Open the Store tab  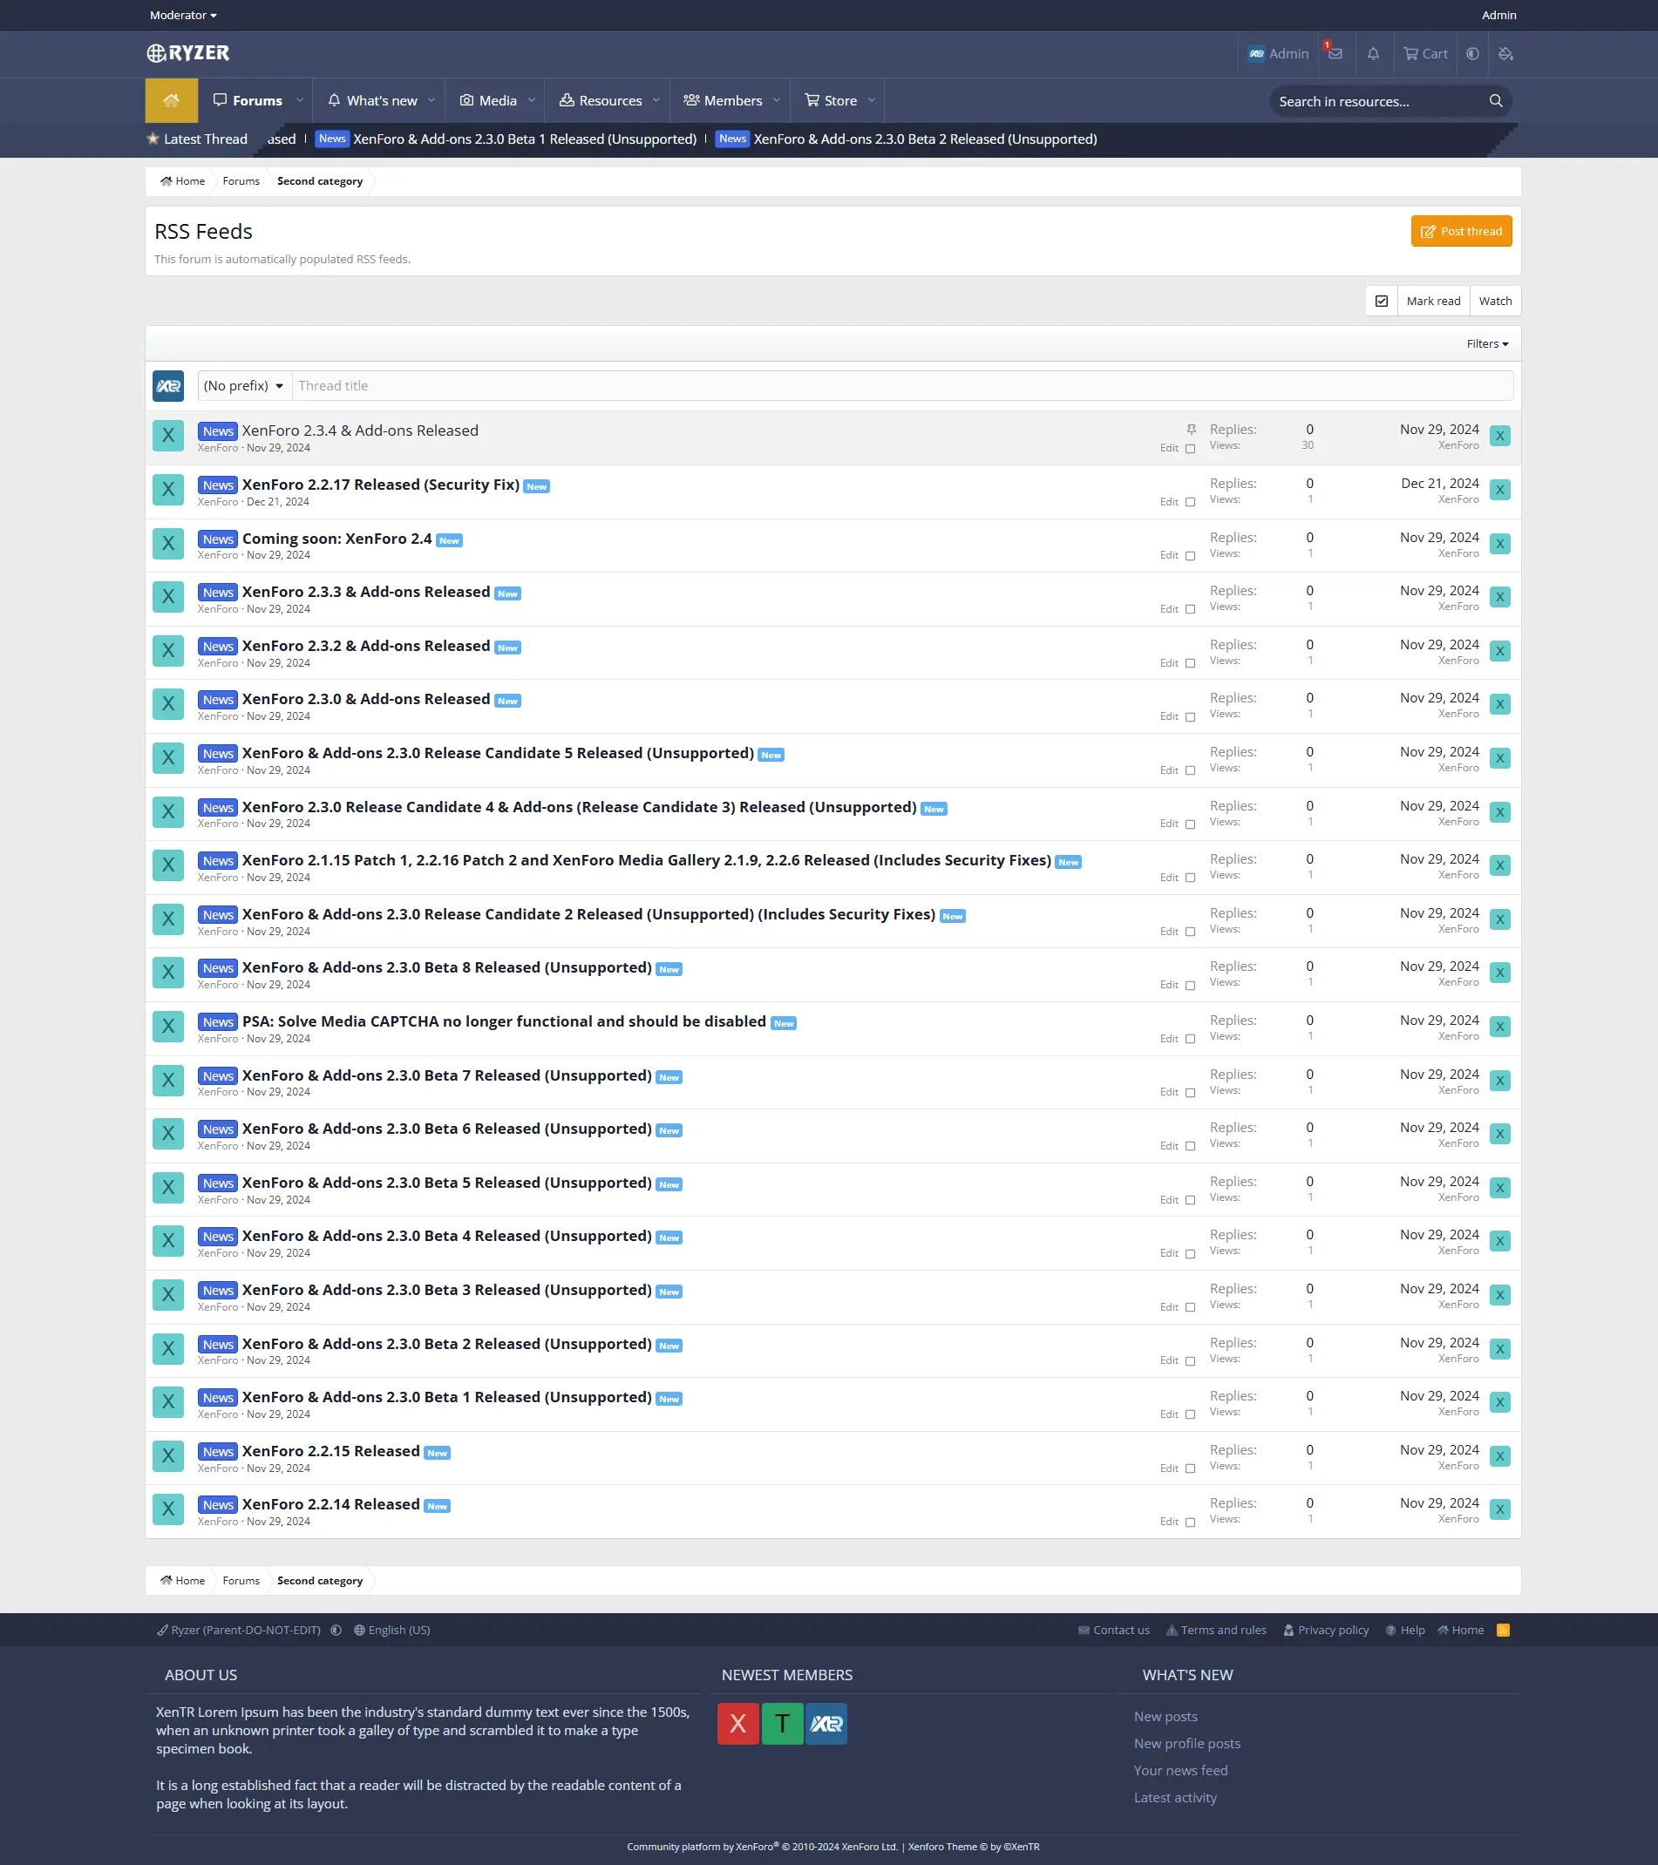[831, 100]
